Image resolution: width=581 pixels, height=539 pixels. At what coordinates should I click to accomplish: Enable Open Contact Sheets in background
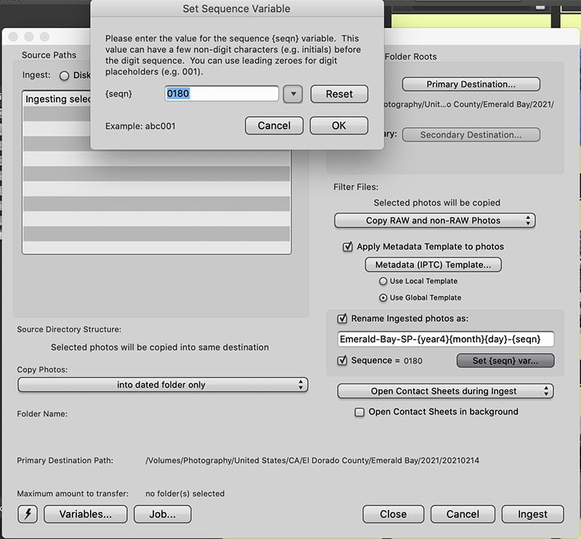[359, 412]
